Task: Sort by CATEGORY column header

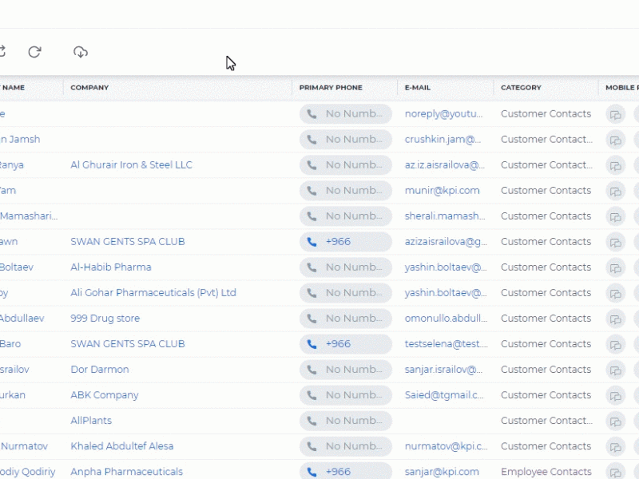Action: [x=521, y=88]
